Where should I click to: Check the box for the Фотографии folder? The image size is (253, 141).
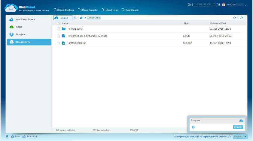(58, 29)
